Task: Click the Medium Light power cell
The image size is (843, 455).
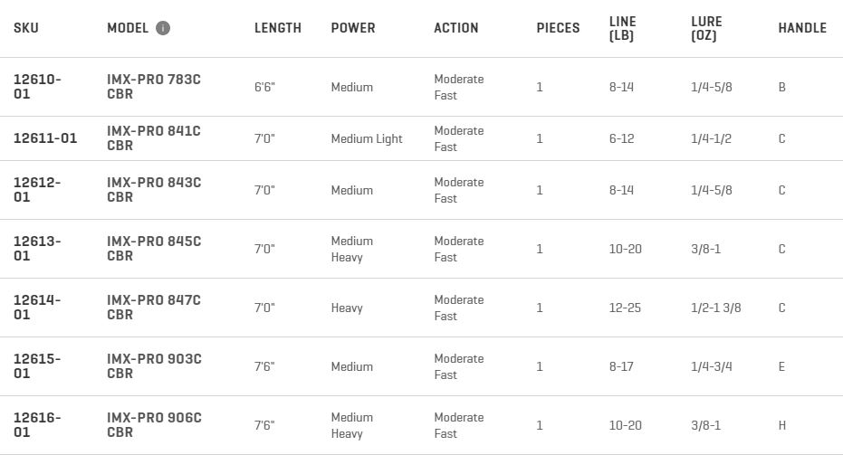Action: 367,138
